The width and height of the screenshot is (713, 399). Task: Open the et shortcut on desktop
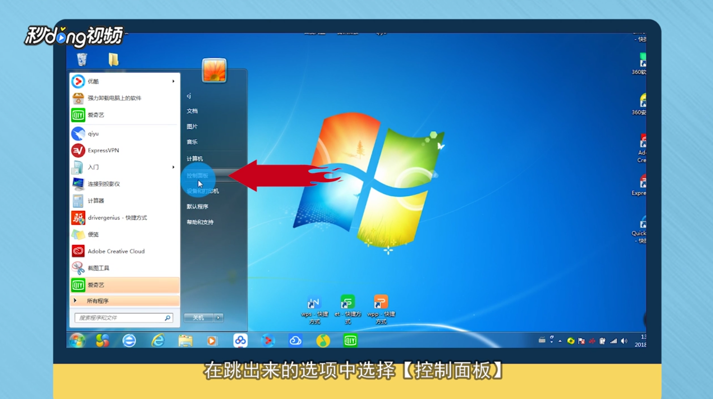tap(348, 310)
